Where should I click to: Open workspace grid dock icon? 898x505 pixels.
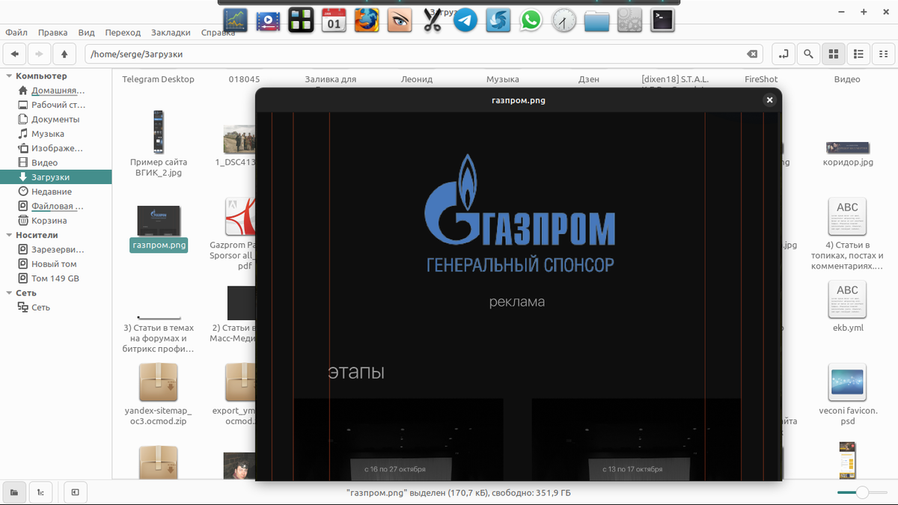point(301,20)
